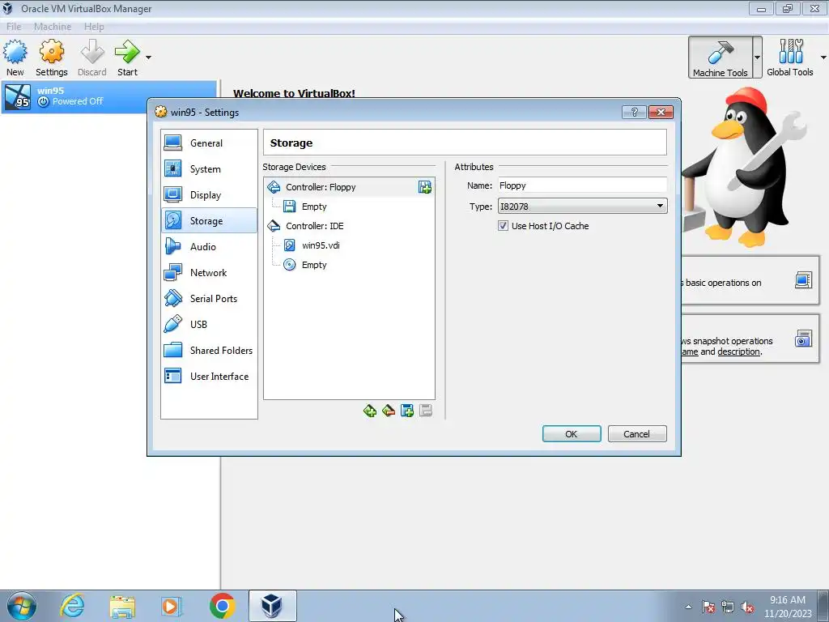Image resolution: width=829 pixels, height=622 pixels.
Task: Select the win95 virtual machine entry
Action: (109, 96)
